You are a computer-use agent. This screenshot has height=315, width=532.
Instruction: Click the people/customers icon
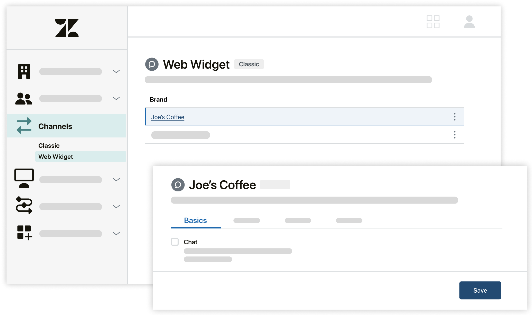[x=24, y=99]
